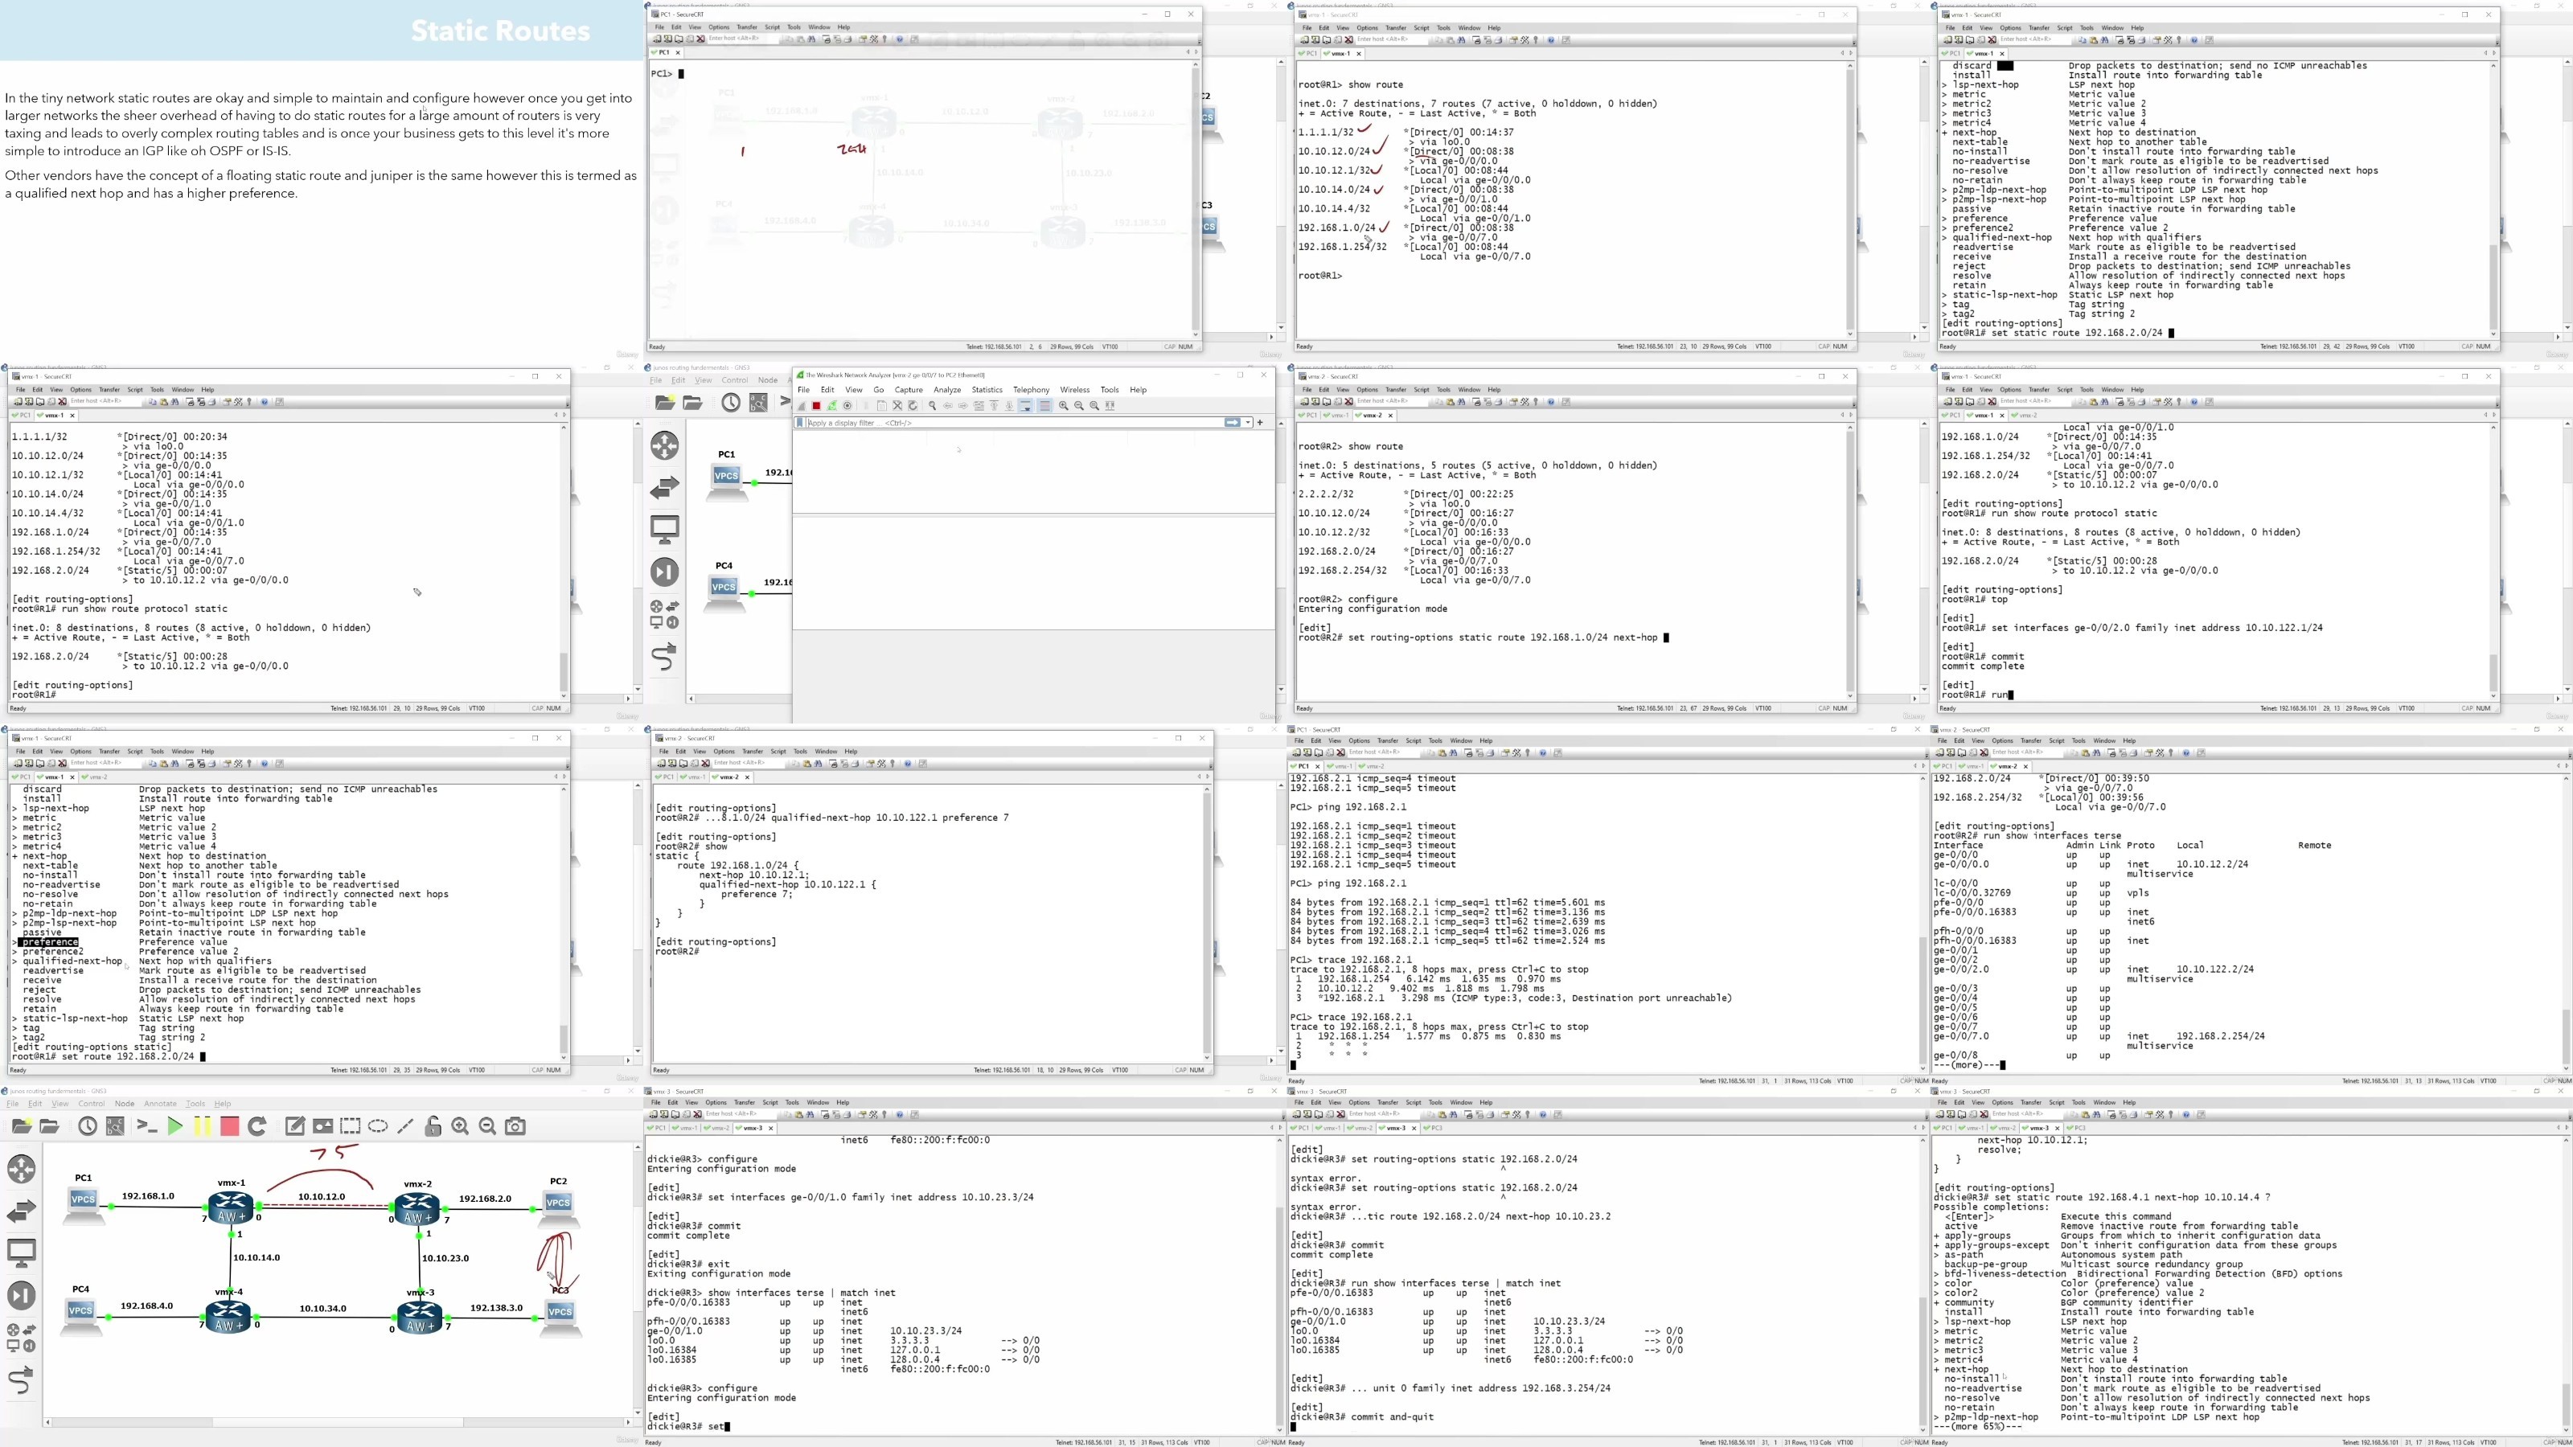Screen dimensions: 2573x1447
Task: Click Wireshark's resize columns toolbar icon
Action: point(1110,407)
